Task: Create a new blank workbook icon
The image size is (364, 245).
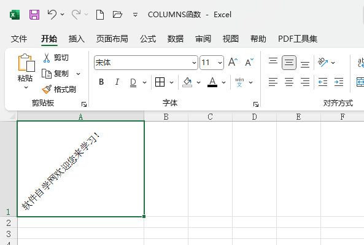Action: (100, 15)
